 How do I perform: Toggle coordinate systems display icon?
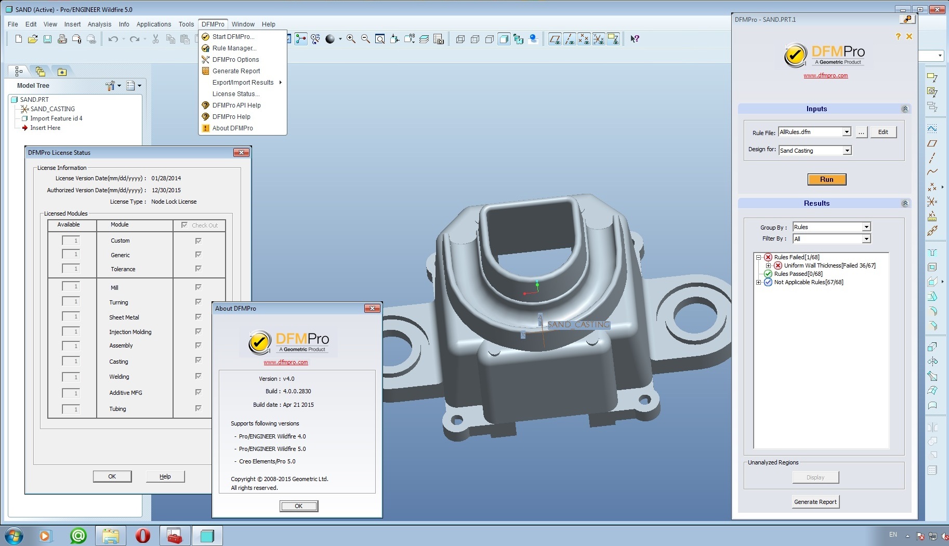pyautogui.click(x=598, y=39)
